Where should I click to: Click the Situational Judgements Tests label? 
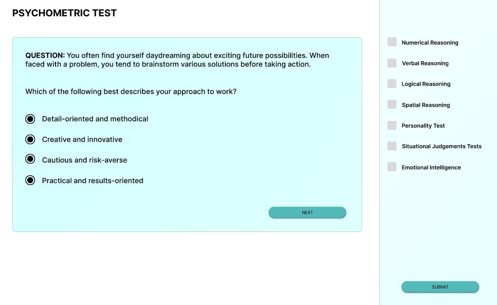[442, 146]
